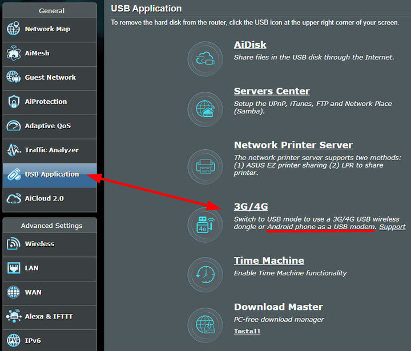
Task: Click the Download Master globe icon
Action: [205, 325]
